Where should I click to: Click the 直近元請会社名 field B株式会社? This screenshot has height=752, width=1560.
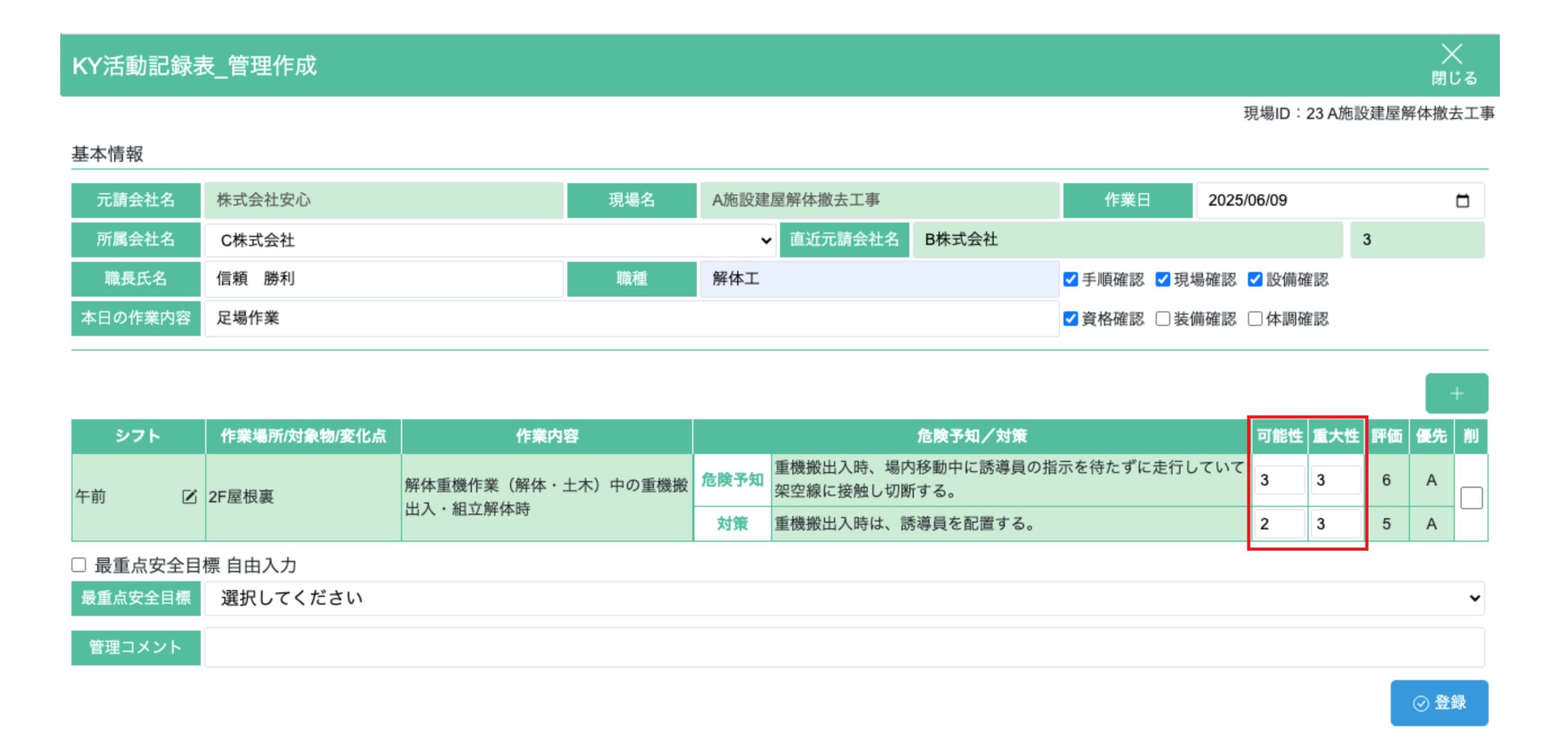click(1127, 239)
